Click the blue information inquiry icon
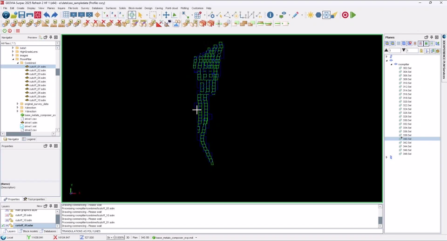 point(270,15)
